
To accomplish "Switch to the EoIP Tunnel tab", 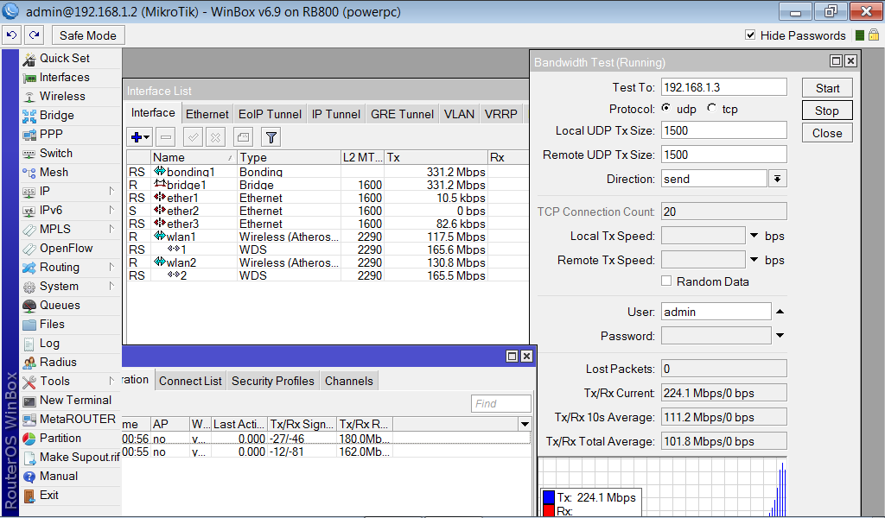I will click(270, 114).
